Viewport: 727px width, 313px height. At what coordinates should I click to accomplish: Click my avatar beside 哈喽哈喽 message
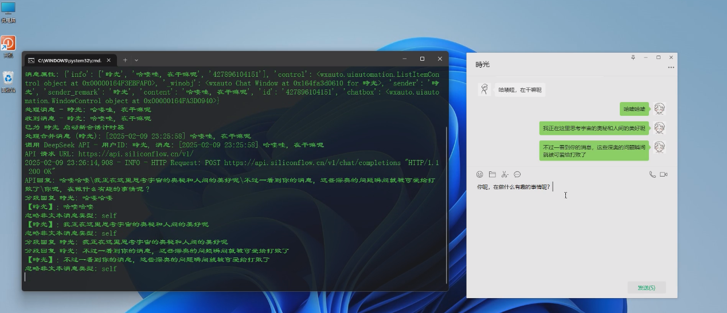(659, 108)
